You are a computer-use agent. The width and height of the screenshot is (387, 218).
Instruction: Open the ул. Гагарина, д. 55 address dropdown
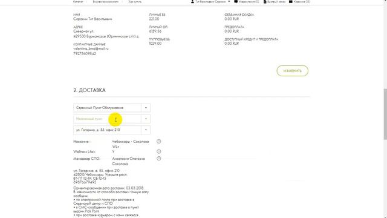click(111, 130)
